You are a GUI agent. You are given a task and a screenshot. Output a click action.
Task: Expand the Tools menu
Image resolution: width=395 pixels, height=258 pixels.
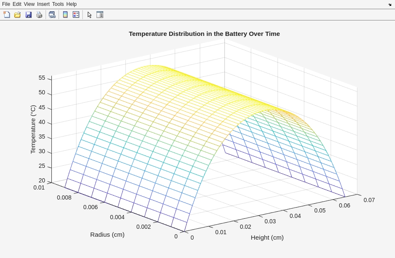point(58,4)
